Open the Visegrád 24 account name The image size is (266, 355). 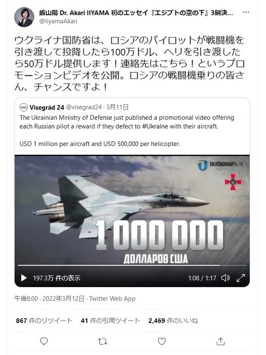tap(47, 108)
